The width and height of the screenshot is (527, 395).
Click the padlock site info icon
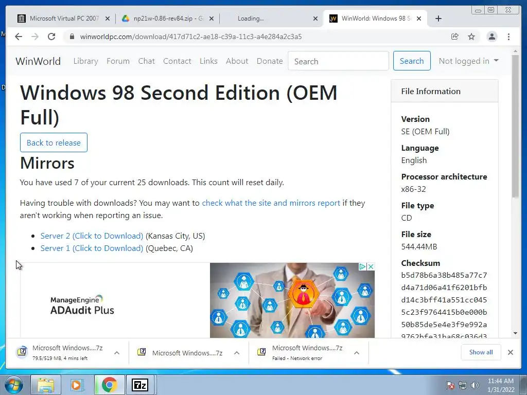coord(72,37)
